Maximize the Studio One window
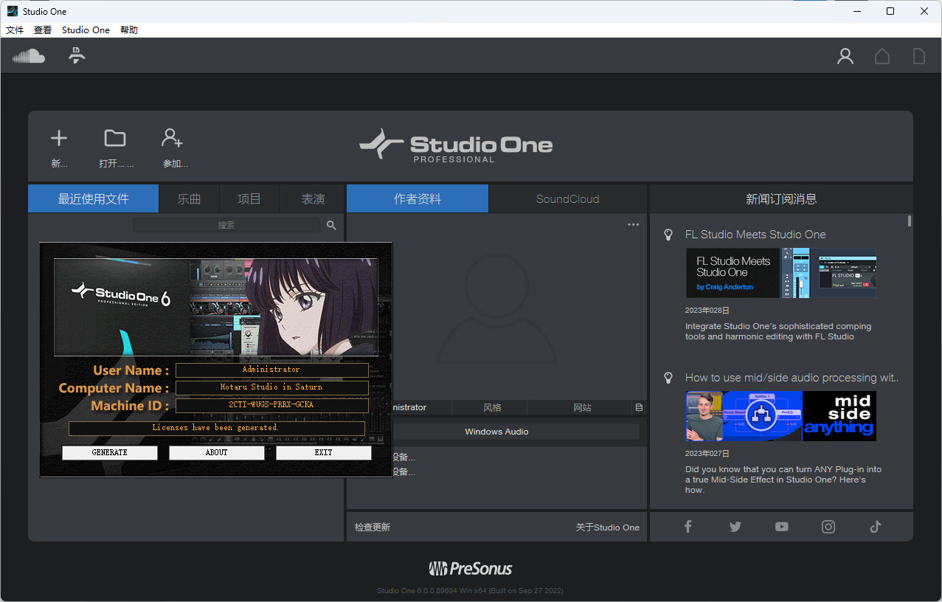The image size is (942, 602). tap(890, 11)
